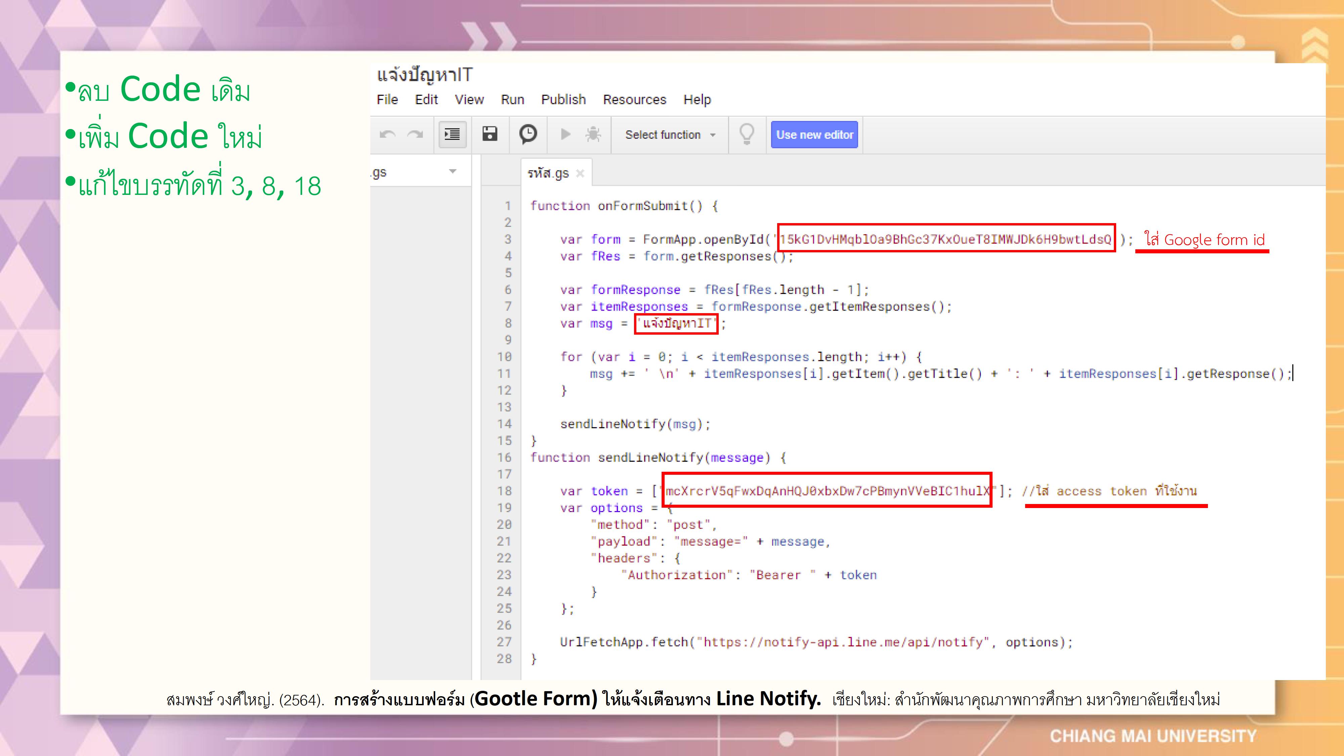Click the msg += line 11
1344x756 pixels.
(x=941, y=374)
